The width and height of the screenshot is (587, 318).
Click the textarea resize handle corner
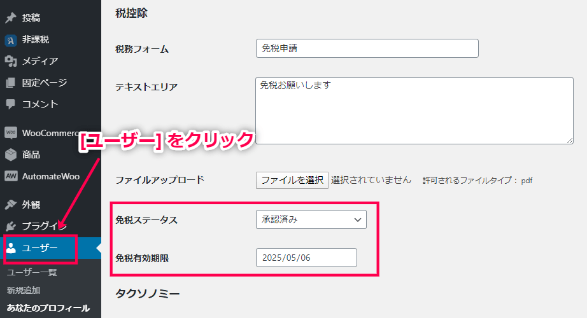pyautogui.click(x=569, y=141)
